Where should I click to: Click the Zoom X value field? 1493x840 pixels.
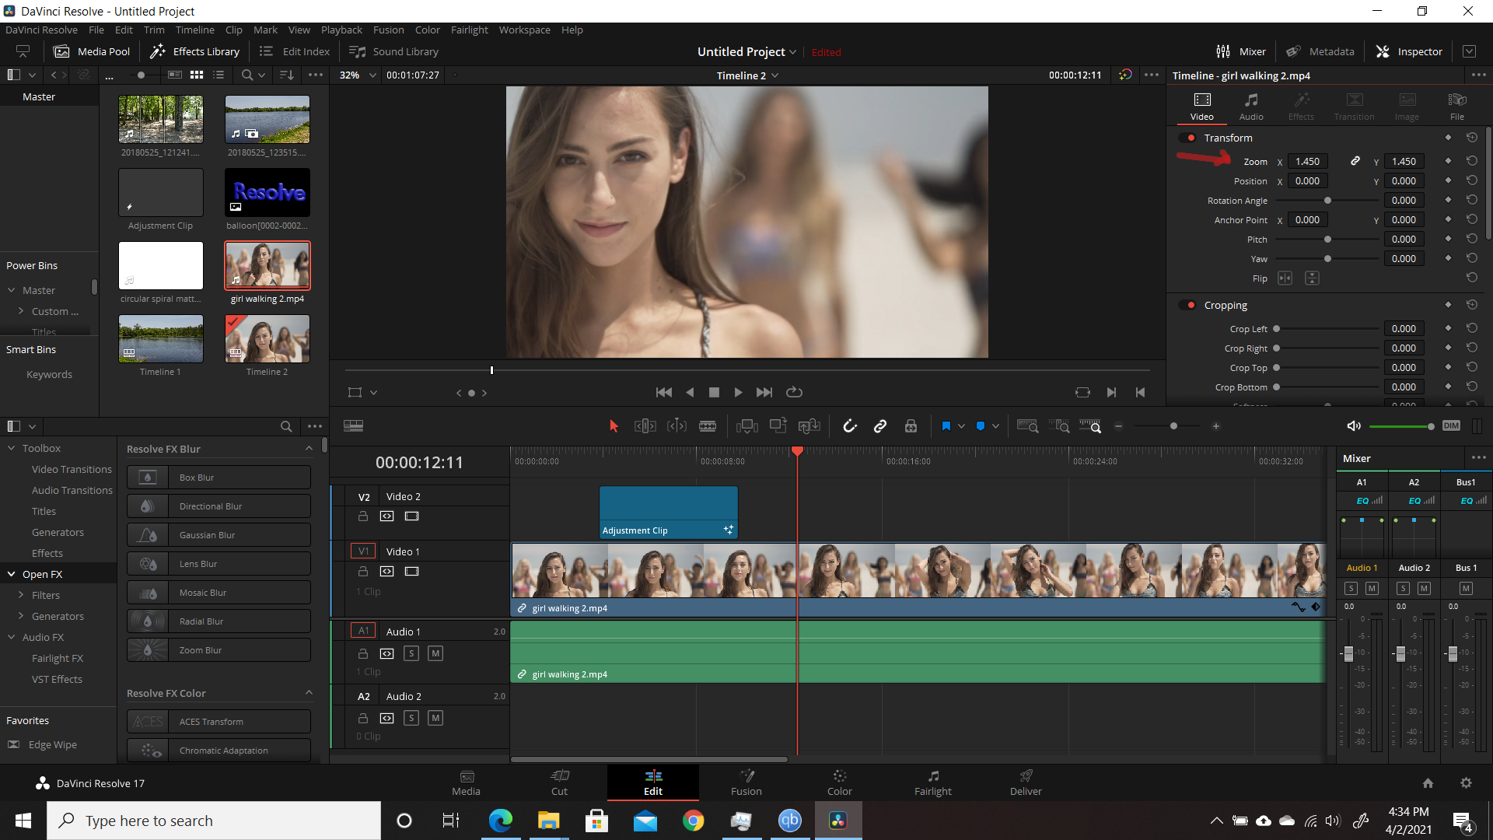(x=1307, y=161)
